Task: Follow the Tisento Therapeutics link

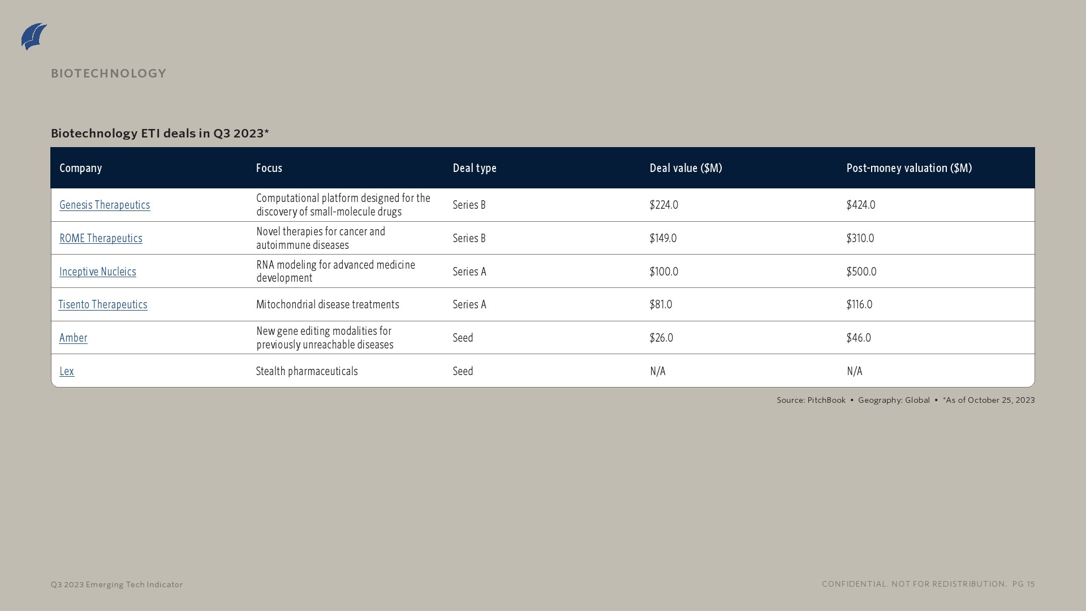Action: (x=102, y=304)
